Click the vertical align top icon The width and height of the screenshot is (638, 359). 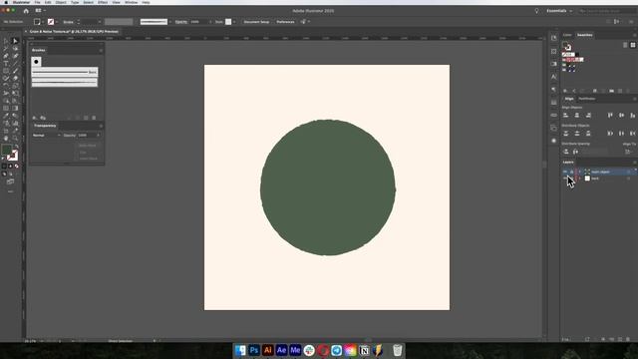610,116
